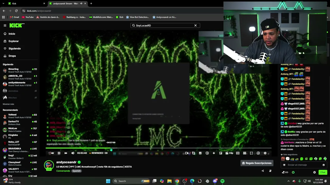The image size is (330, 185).
Task: Open the Kick sidebar hamburger menu
Action: 5,25
